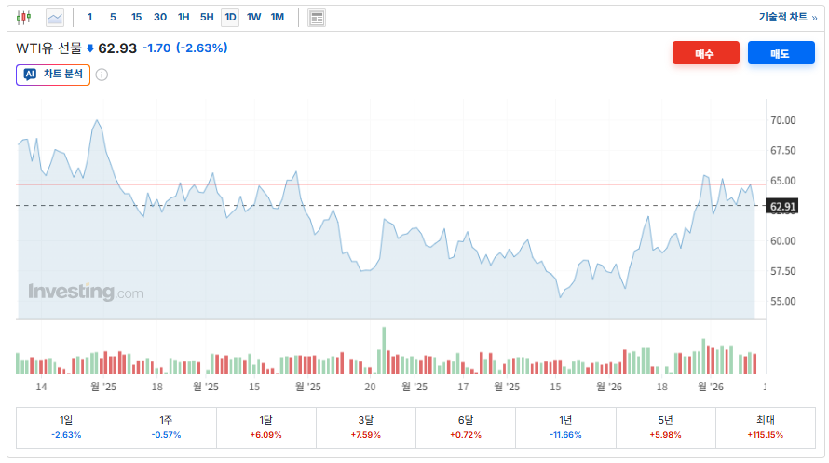Select the 1W interval
This screenshot has width=829, height=463.
pyautogui.click(x=253, y=18)
